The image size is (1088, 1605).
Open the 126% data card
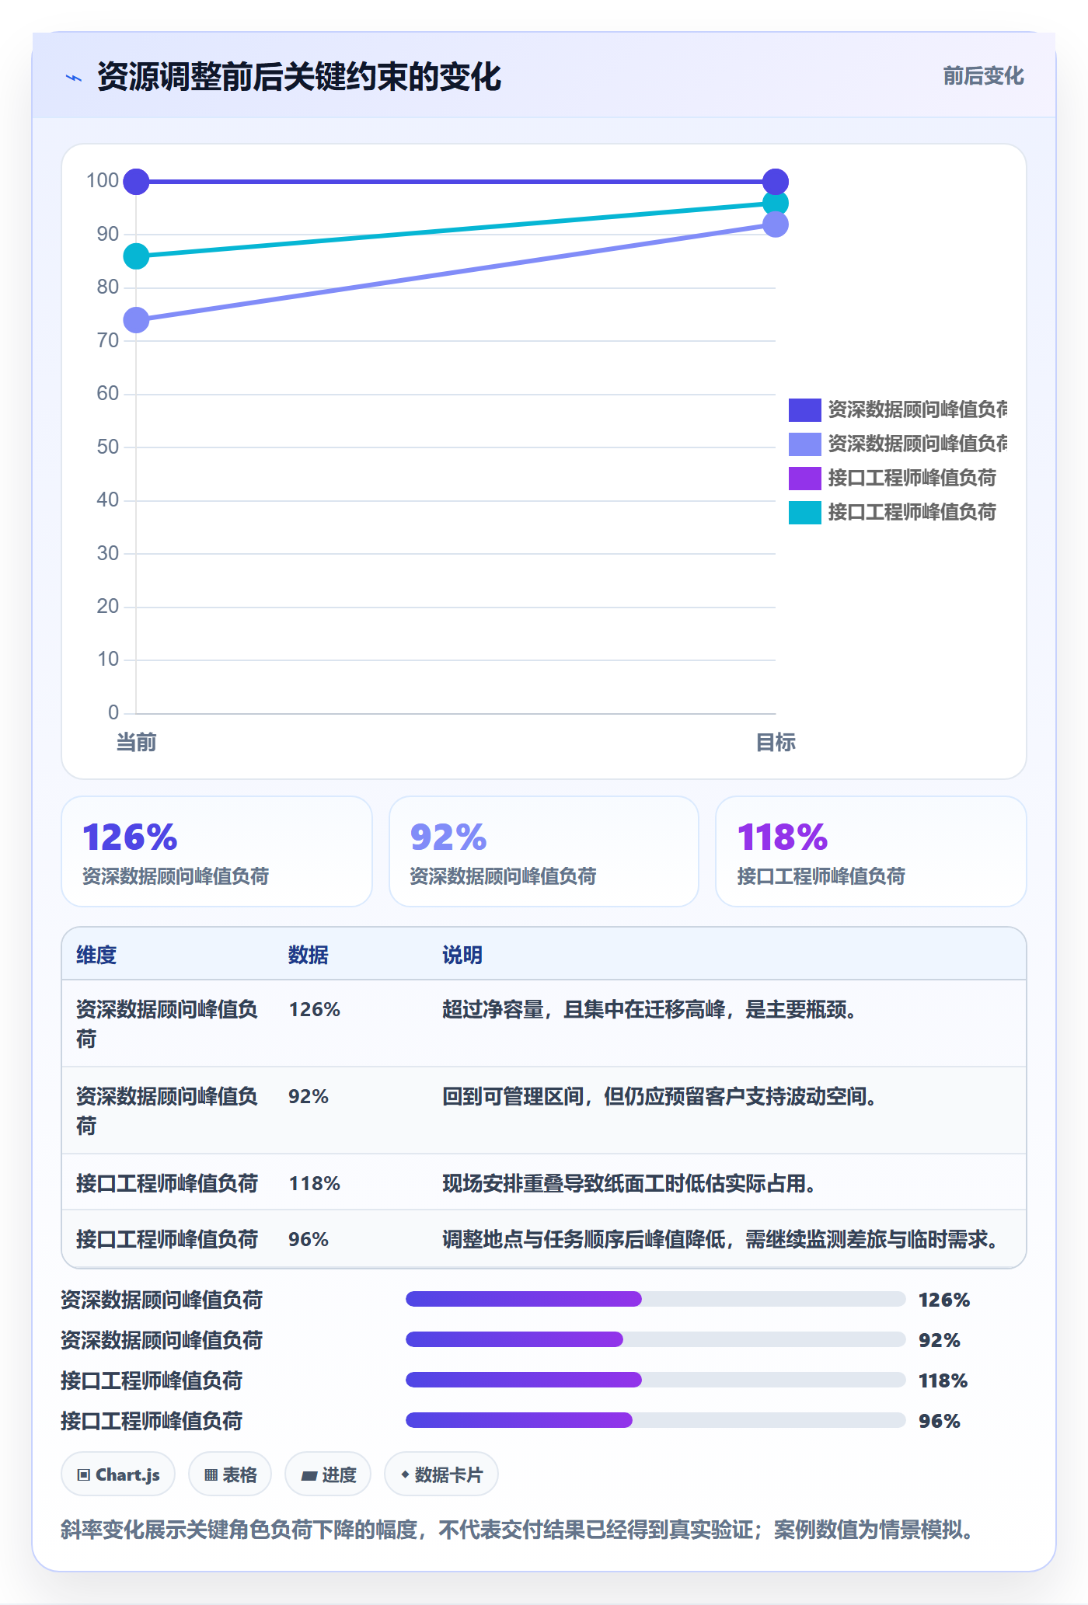(217, 851)
